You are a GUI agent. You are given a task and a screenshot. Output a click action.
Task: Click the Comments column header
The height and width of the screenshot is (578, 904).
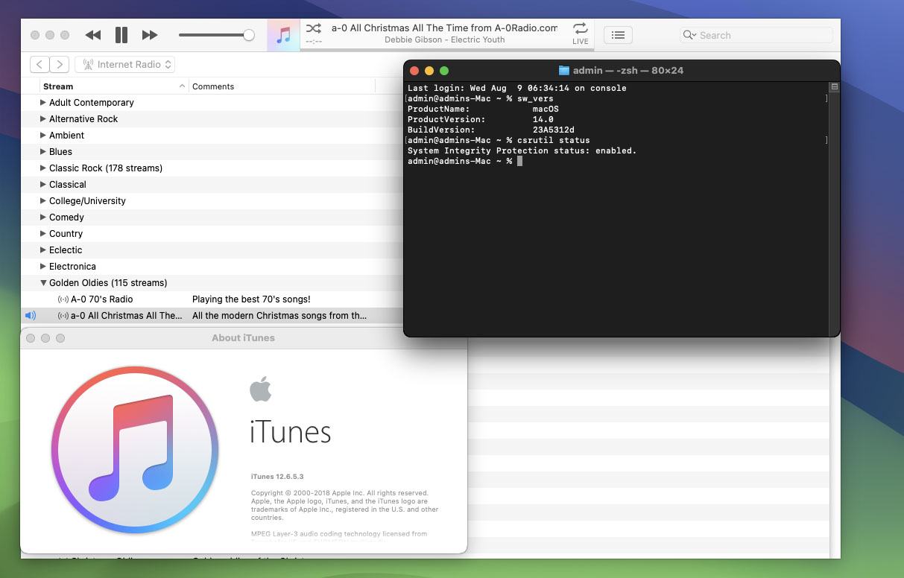coord(213,86)
